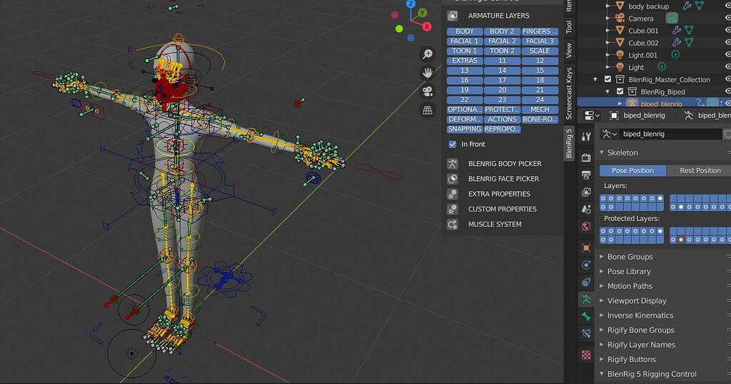Click the Muscle System icon
731x384 pixels.
point(452,224)
